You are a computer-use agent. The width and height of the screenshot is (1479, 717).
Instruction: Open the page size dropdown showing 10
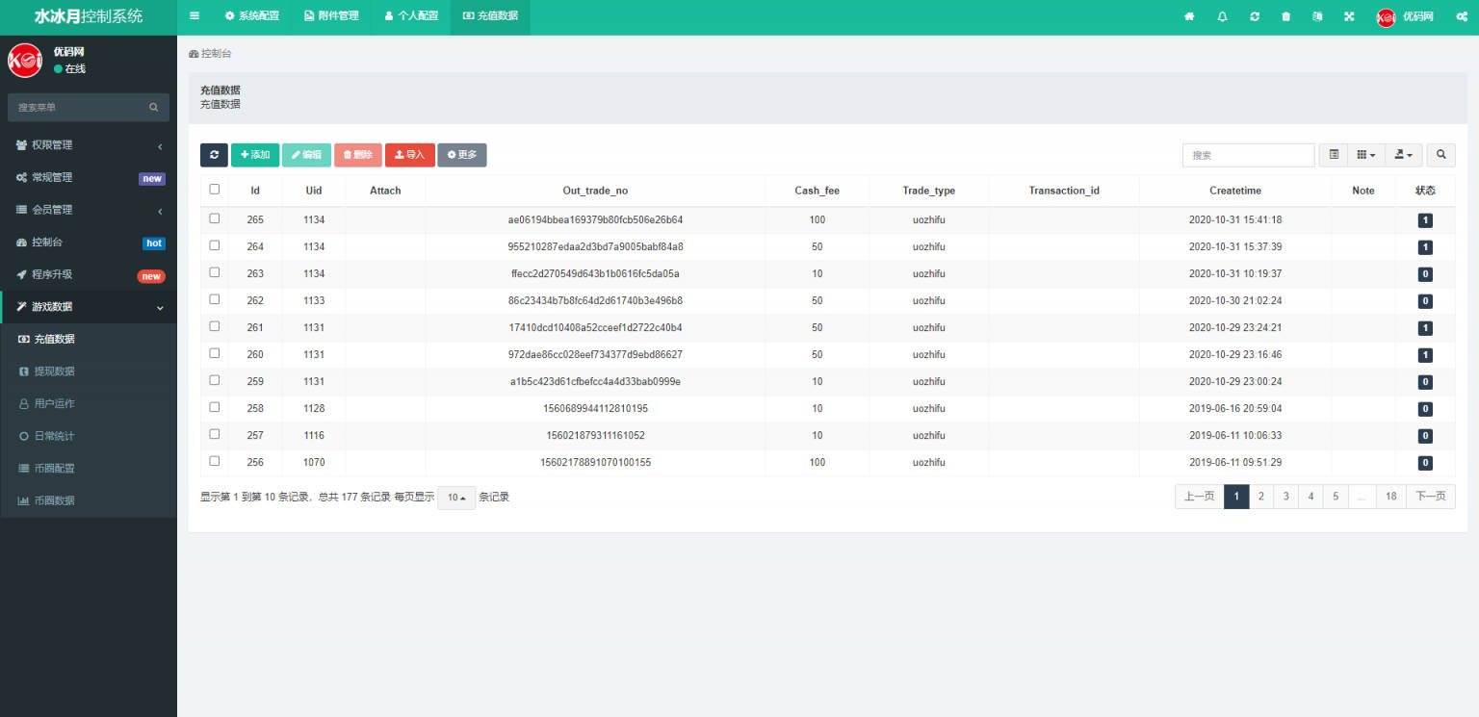[x=456, y=498]
